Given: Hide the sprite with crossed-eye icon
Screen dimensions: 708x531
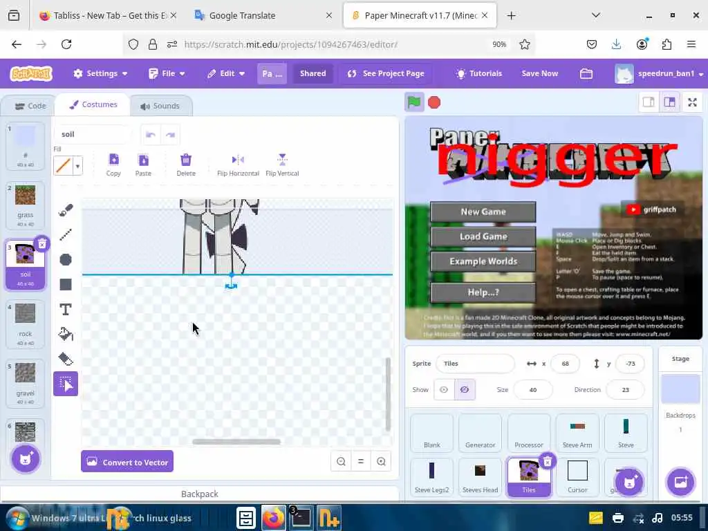Looking at the screenshot, I should (465, 390).
